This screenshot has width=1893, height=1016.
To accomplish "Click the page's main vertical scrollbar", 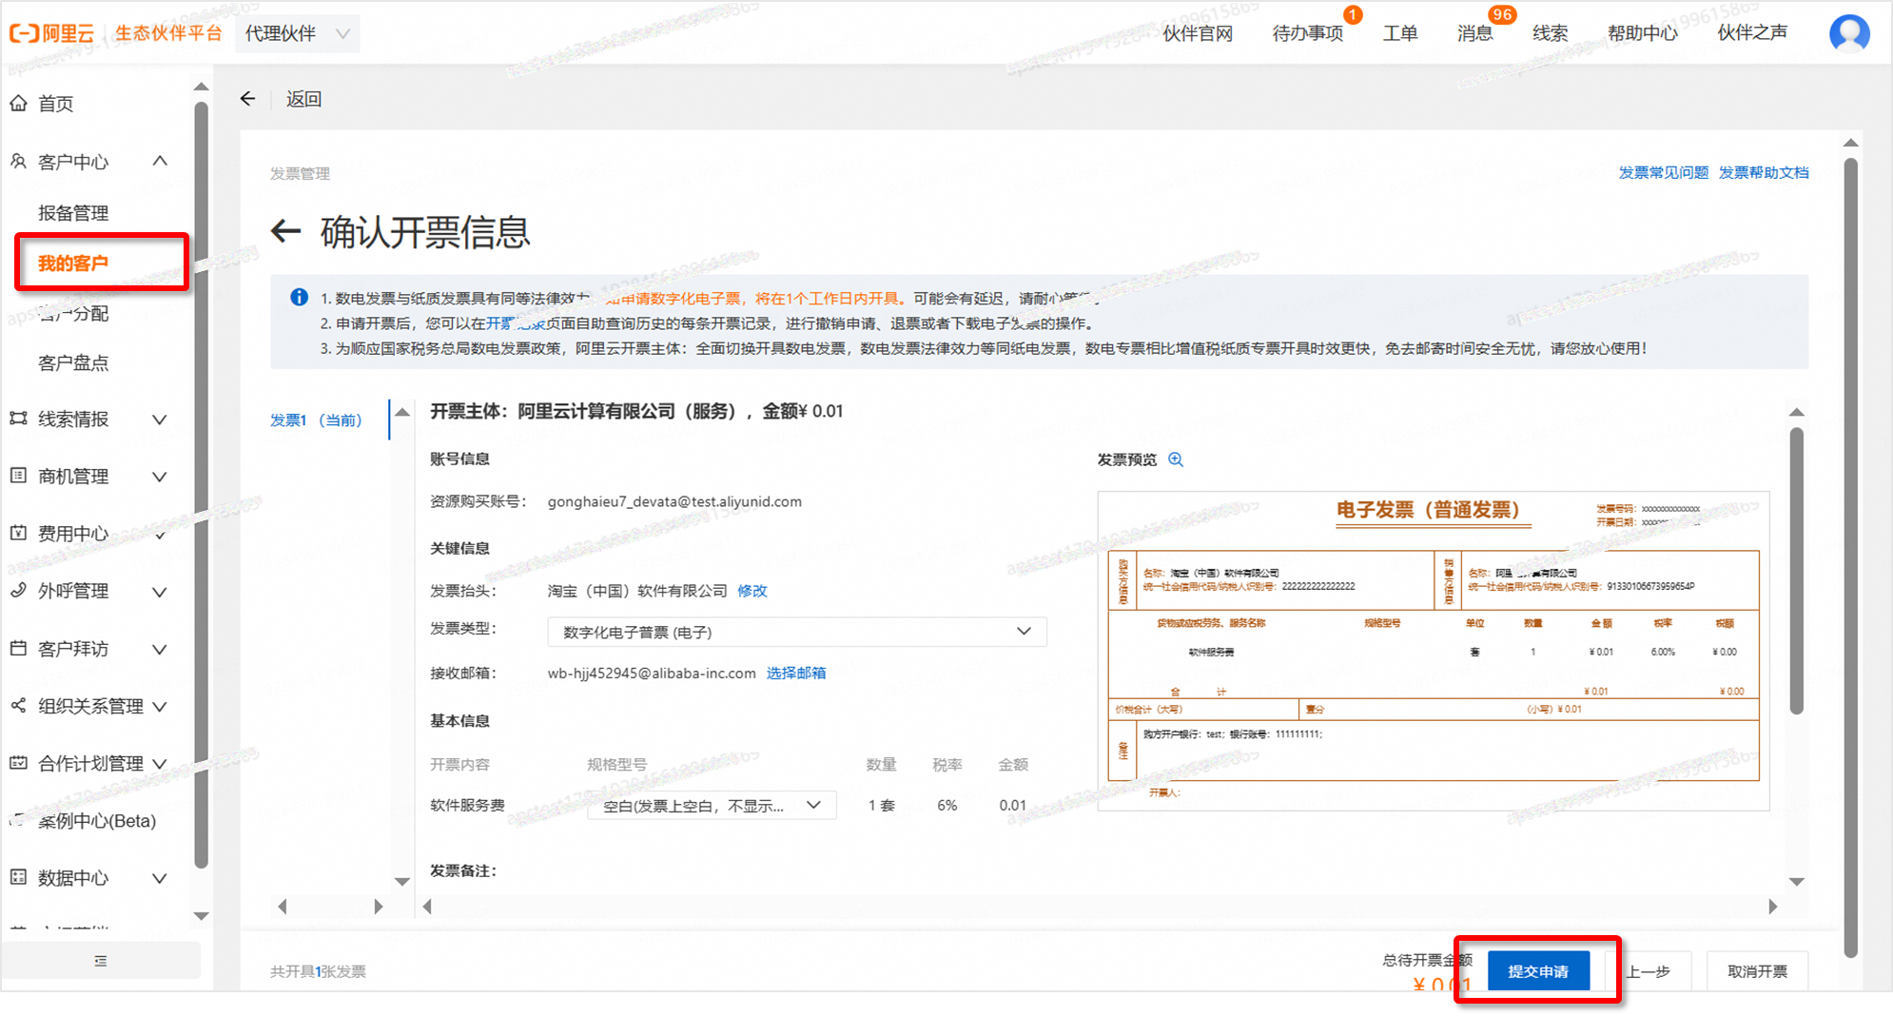I will pyautogui.click(x=1850, y=557).
